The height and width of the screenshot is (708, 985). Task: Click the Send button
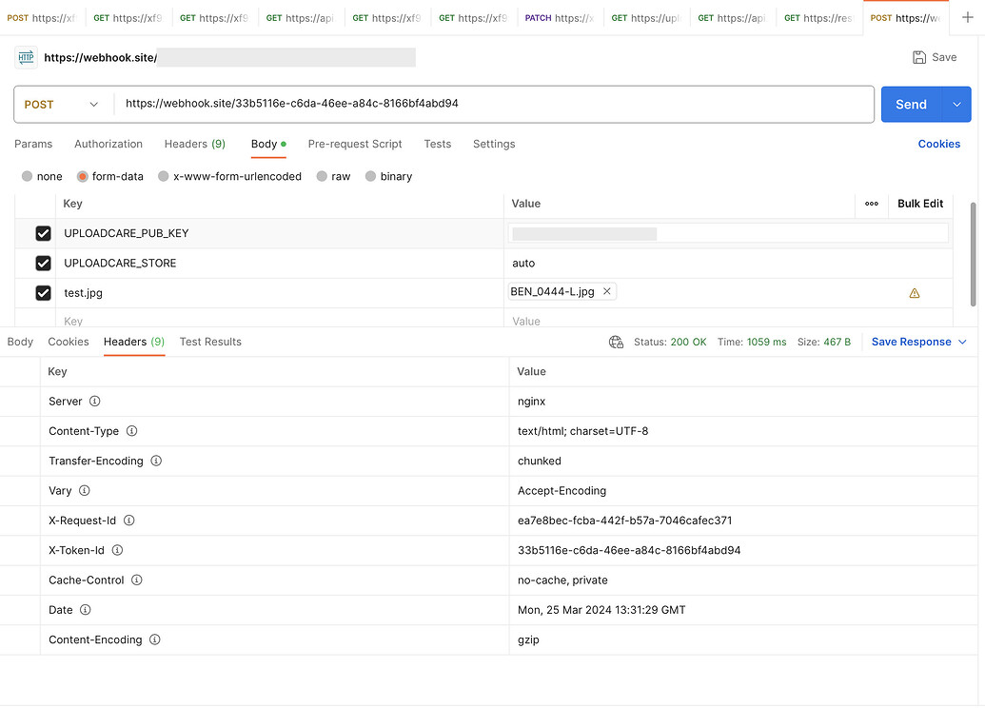pos(910,105)
